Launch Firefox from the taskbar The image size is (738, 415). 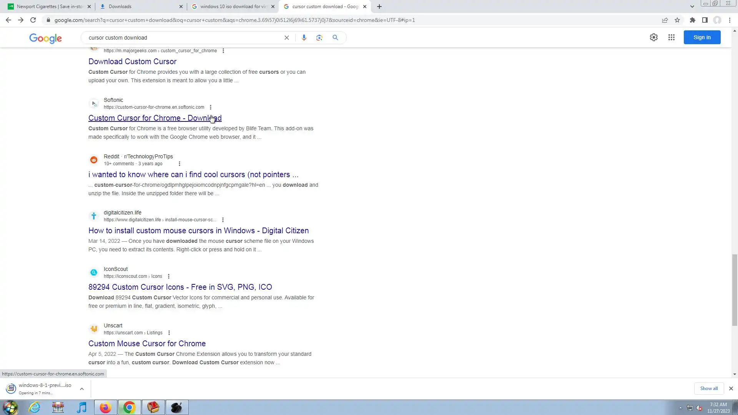coord(105,407)
